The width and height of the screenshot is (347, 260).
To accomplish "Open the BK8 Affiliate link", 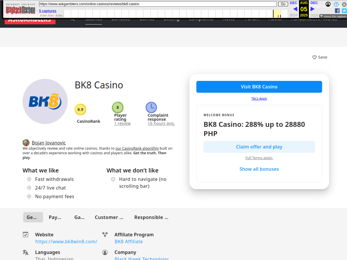I will click(x=129, y=242).
